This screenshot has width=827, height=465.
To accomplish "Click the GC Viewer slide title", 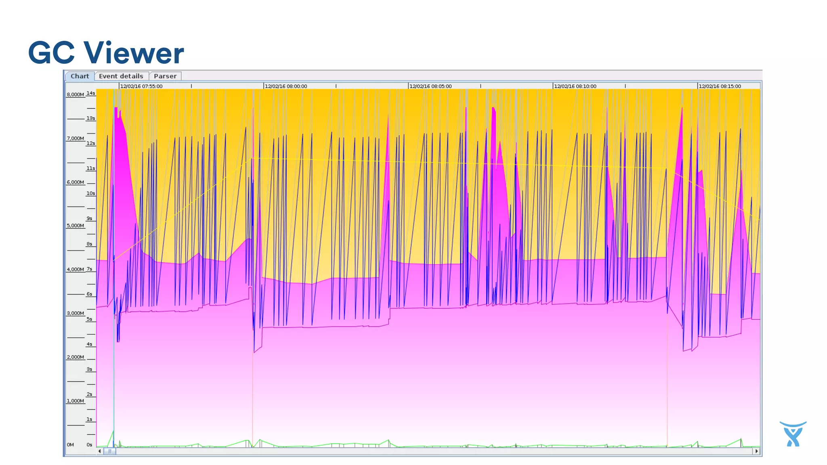I will point(106,52).
